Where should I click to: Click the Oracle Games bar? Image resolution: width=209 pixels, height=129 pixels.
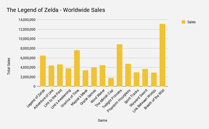[94, 77]
